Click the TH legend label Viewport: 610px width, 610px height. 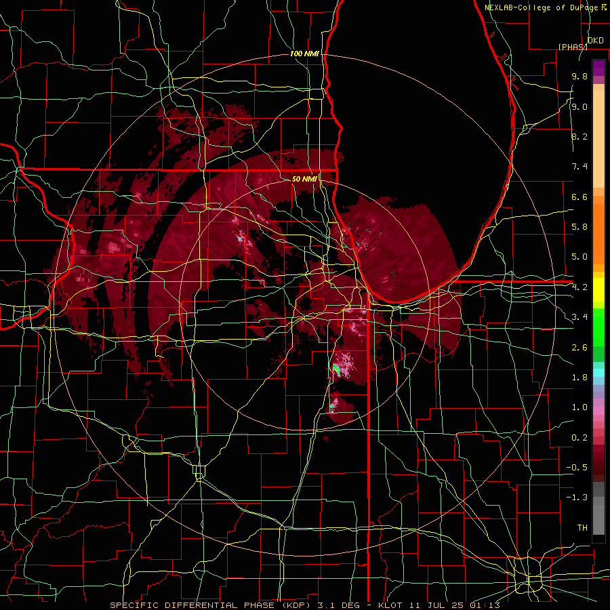pyautogui.click(x=582, y=528)
